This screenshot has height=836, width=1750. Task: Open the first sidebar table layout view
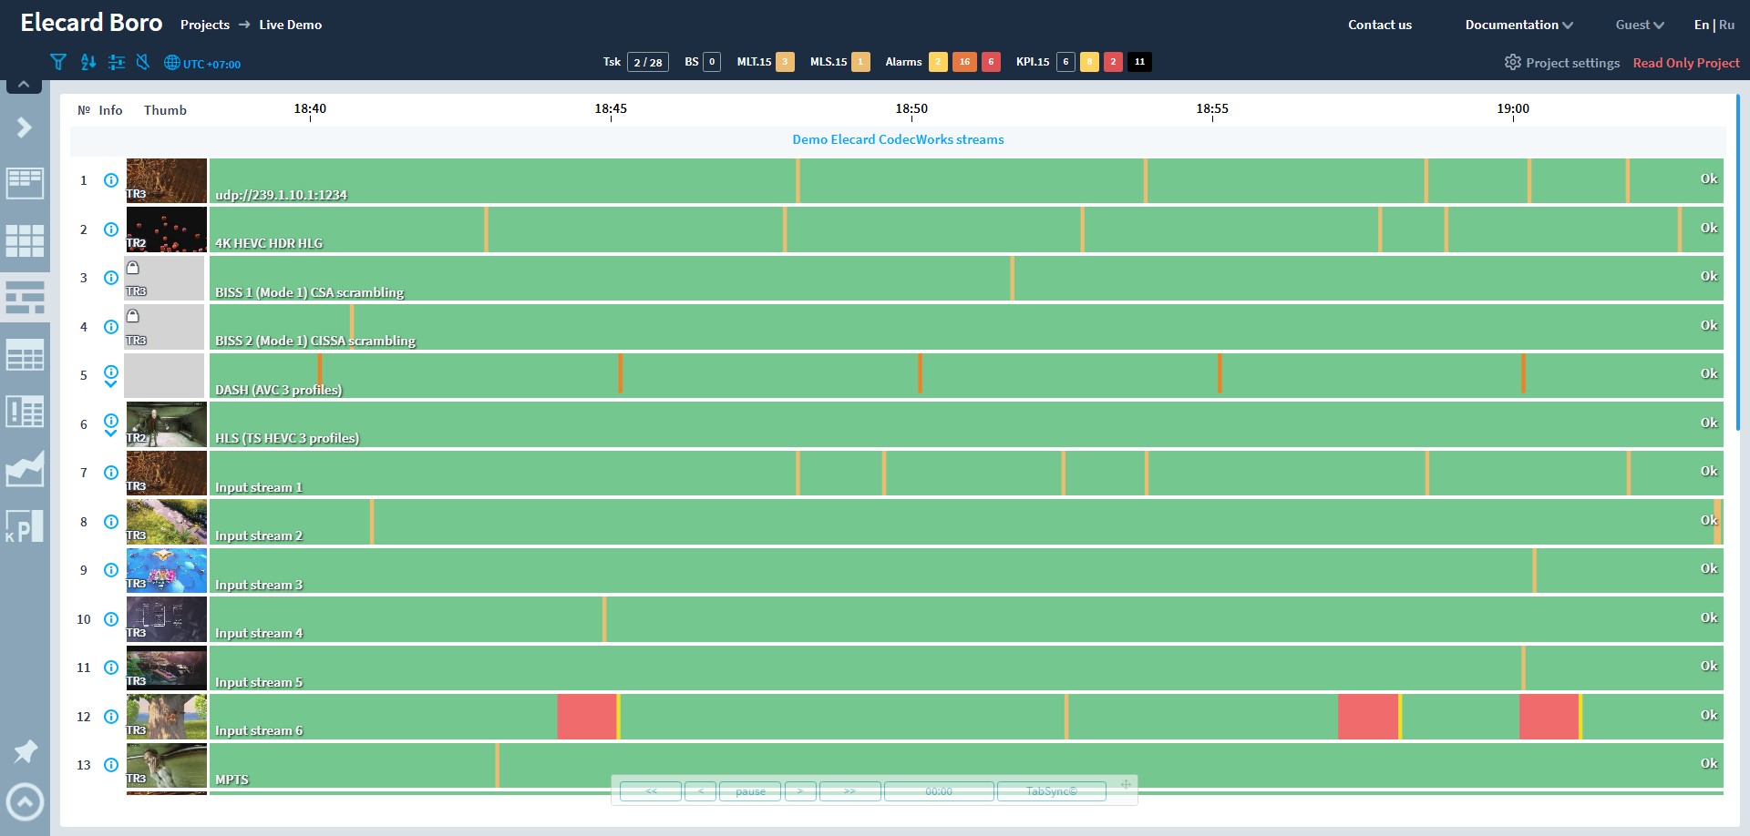click(x=25, y=183)
